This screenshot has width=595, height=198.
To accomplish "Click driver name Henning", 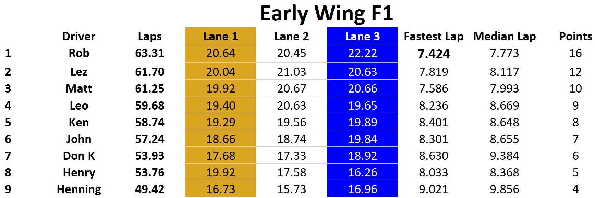I will click(x=79, y=189).
